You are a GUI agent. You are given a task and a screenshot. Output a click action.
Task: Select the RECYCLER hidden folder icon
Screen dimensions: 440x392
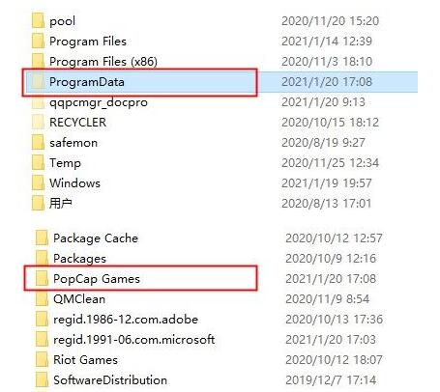click(x=38, y=122)
